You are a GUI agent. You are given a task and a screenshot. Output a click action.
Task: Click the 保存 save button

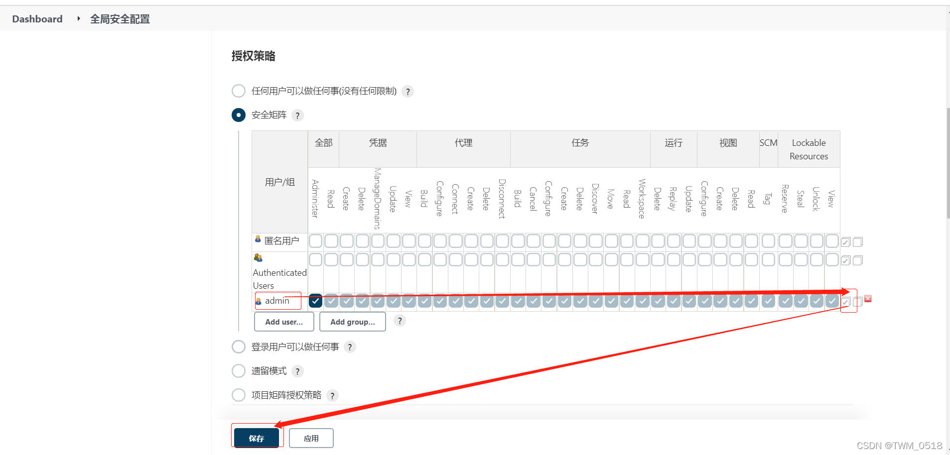click(x=257, y=438)
